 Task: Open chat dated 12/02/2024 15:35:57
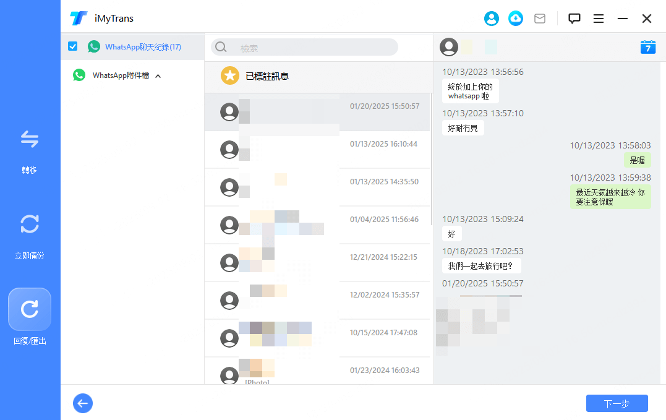(317, 301)
